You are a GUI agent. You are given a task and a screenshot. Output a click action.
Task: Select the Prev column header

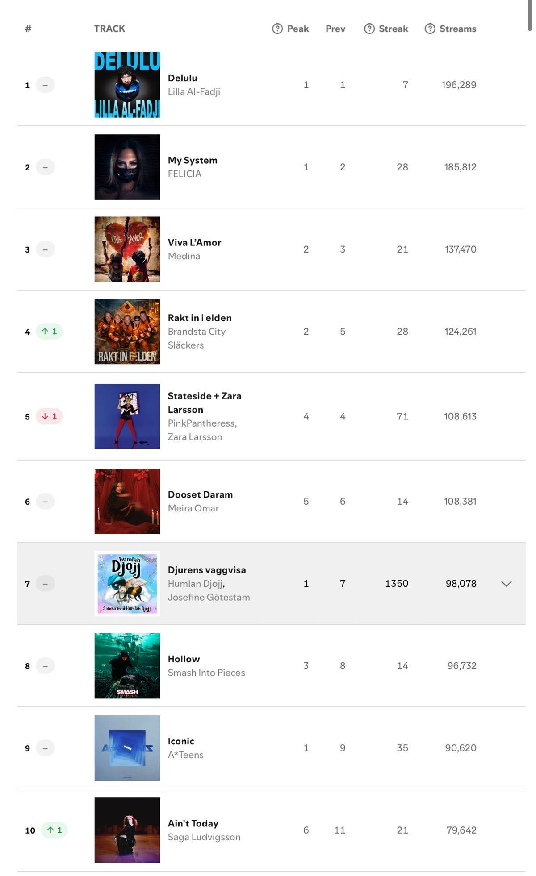[x=335, y=28]
